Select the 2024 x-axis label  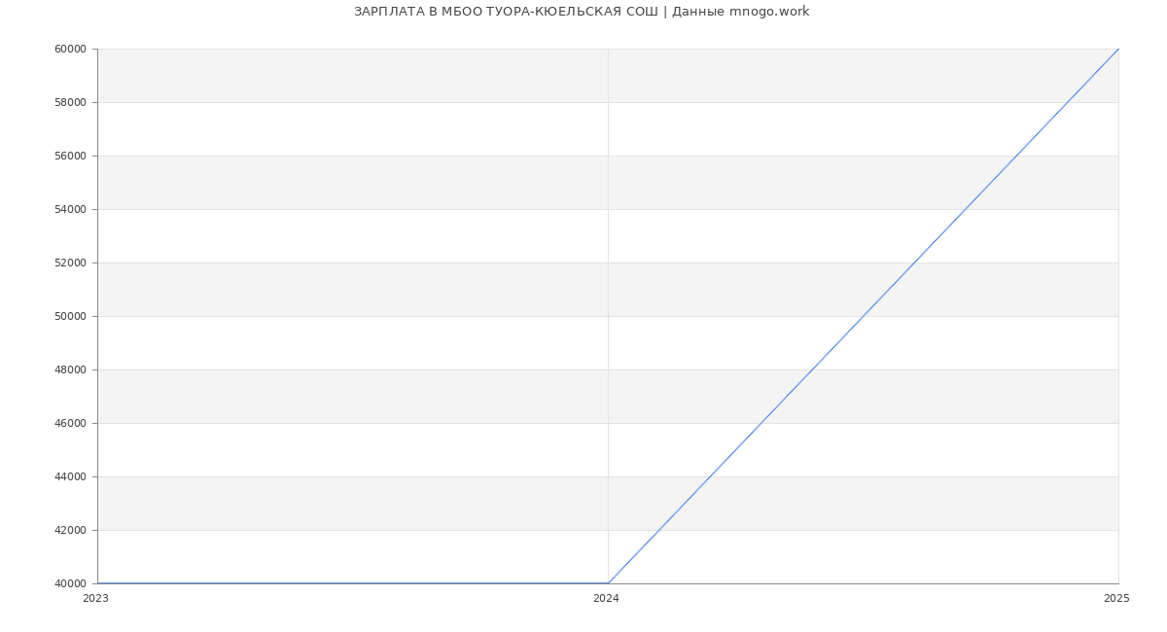pyautogui.click(x=606, y=599)
